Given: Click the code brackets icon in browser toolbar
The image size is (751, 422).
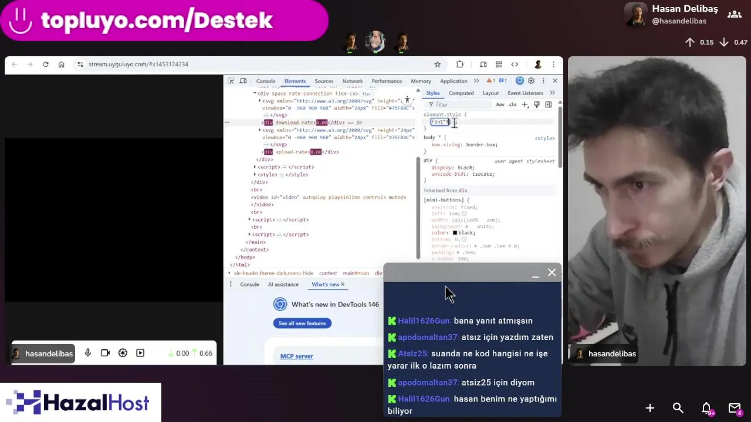Looking at the screenshot, I should 515,64.
